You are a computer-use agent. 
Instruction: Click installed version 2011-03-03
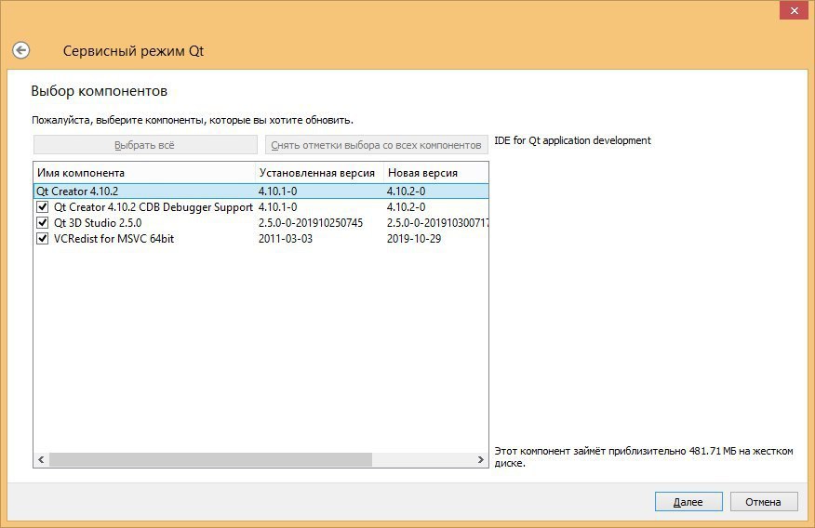point(286,239)
